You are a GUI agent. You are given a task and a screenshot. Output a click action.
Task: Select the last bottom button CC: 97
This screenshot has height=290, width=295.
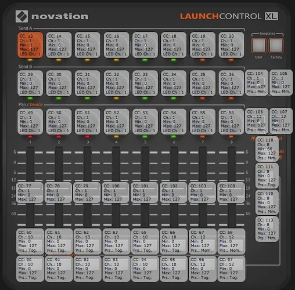231,269
